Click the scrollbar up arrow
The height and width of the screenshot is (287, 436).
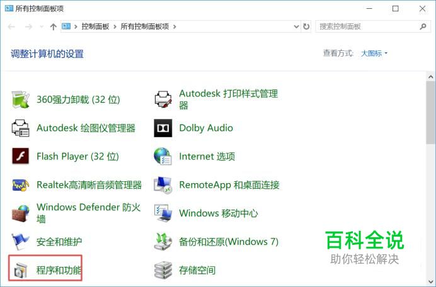431,76
